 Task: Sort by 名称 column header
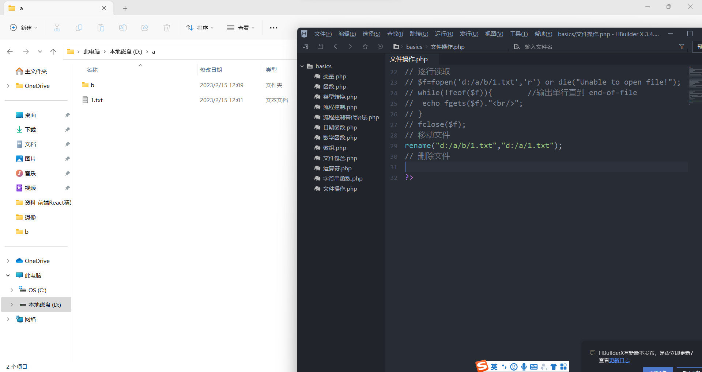click(x=92, y=70)
